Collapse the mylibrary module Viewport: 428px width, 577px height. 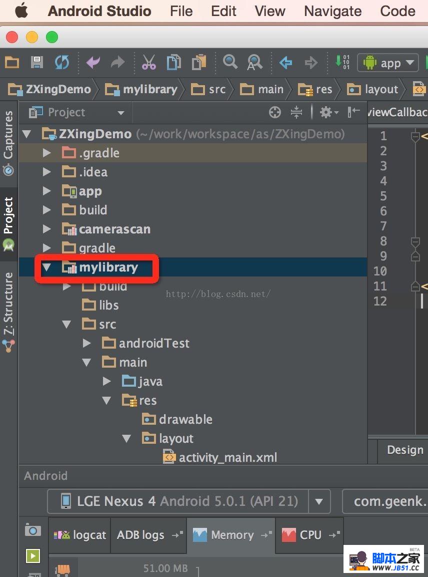coord(46,267)
